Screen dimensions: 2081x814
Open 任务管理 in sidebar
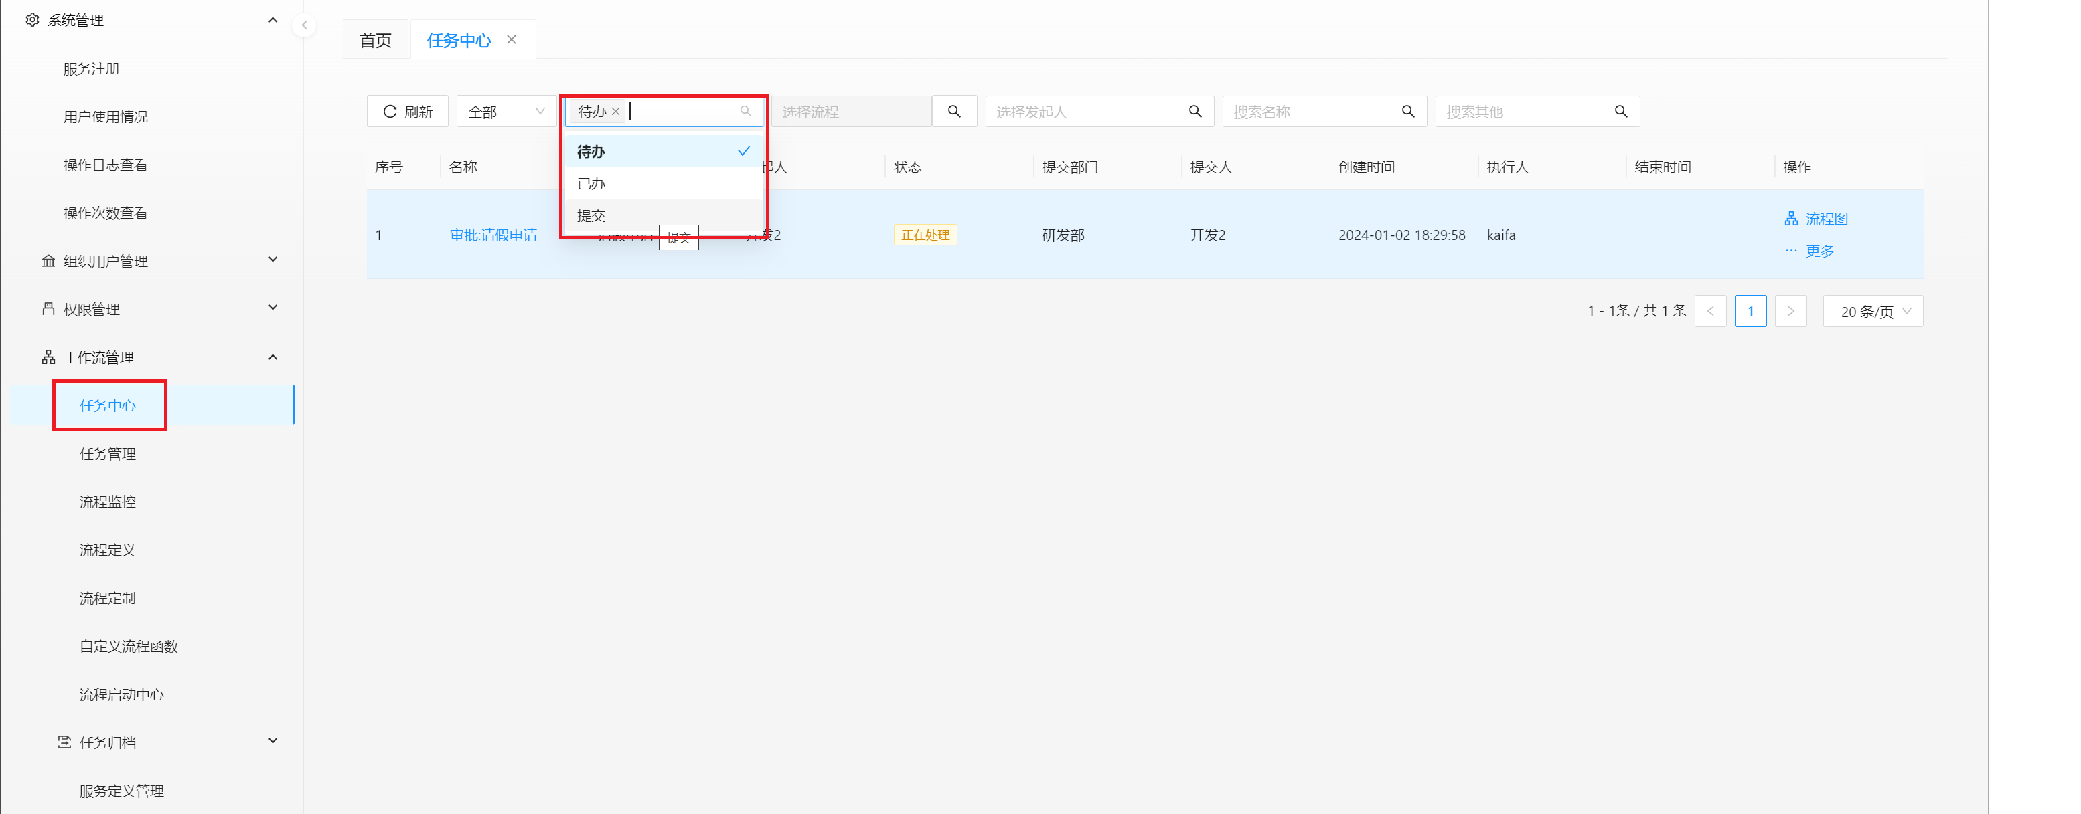pyautogui.click(x=107, y=453)
